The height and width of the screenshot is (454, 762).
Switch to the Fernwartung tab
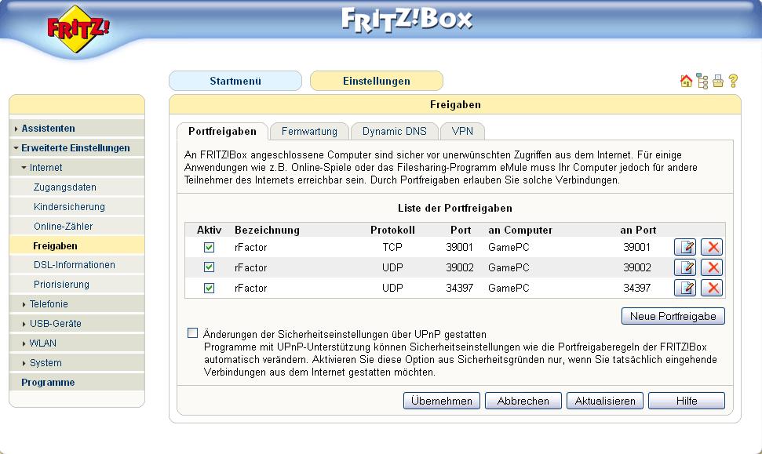pos(309,131)
